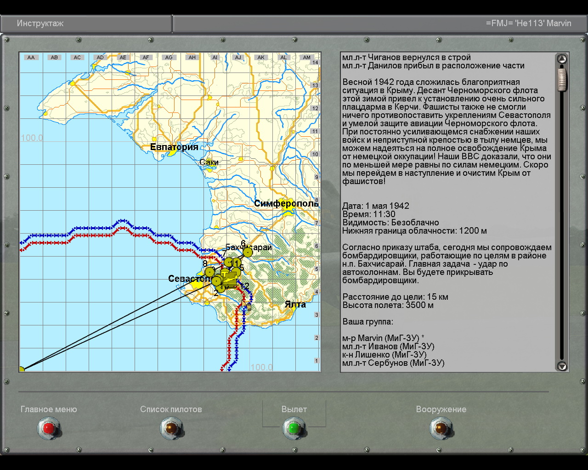Click map grid column header AF
The image size is (588, 470).
[x=146, y=57]
